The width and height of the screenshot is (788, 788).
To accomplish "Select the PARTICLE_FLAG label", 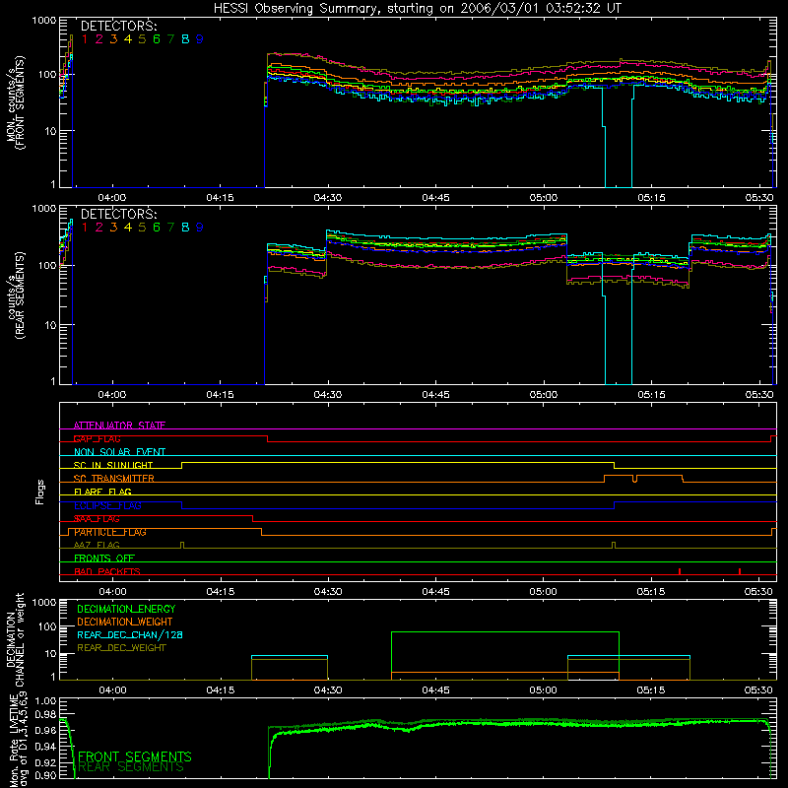I will 110,532.
